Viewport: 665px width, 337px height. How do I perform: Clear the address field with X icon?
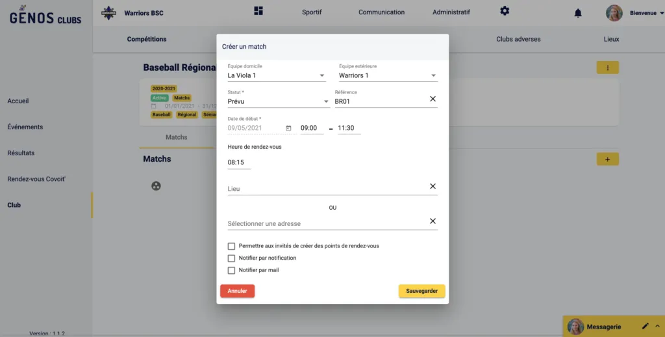pos(433,221)
